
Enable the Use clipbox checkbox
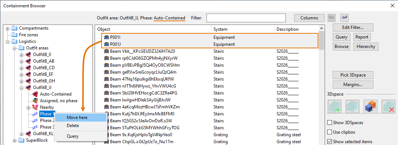point(330,132)
